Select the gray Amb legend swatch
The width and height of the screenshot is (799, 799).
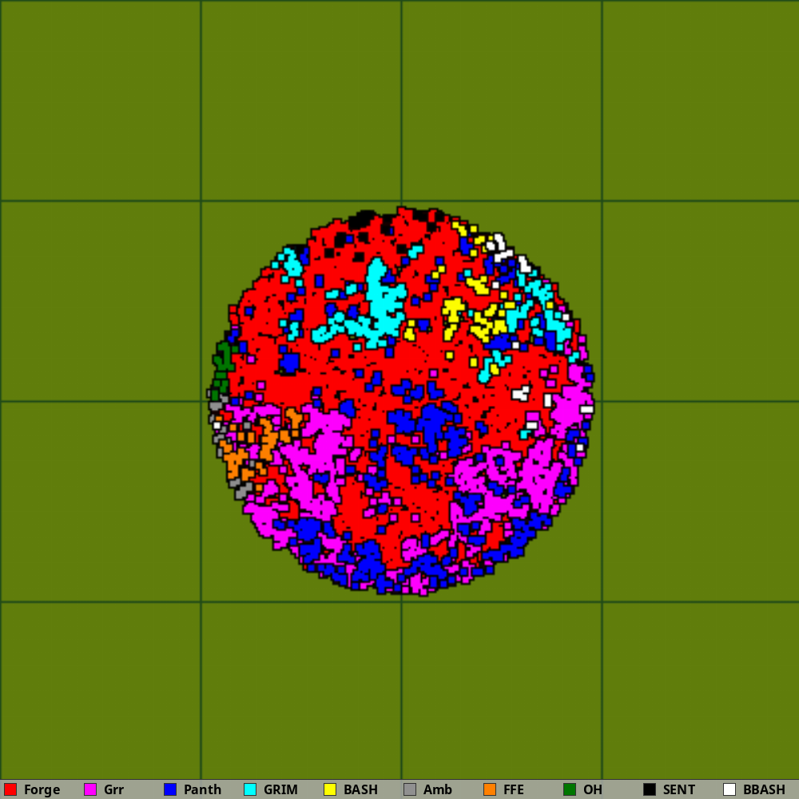[x=410, y=789]
